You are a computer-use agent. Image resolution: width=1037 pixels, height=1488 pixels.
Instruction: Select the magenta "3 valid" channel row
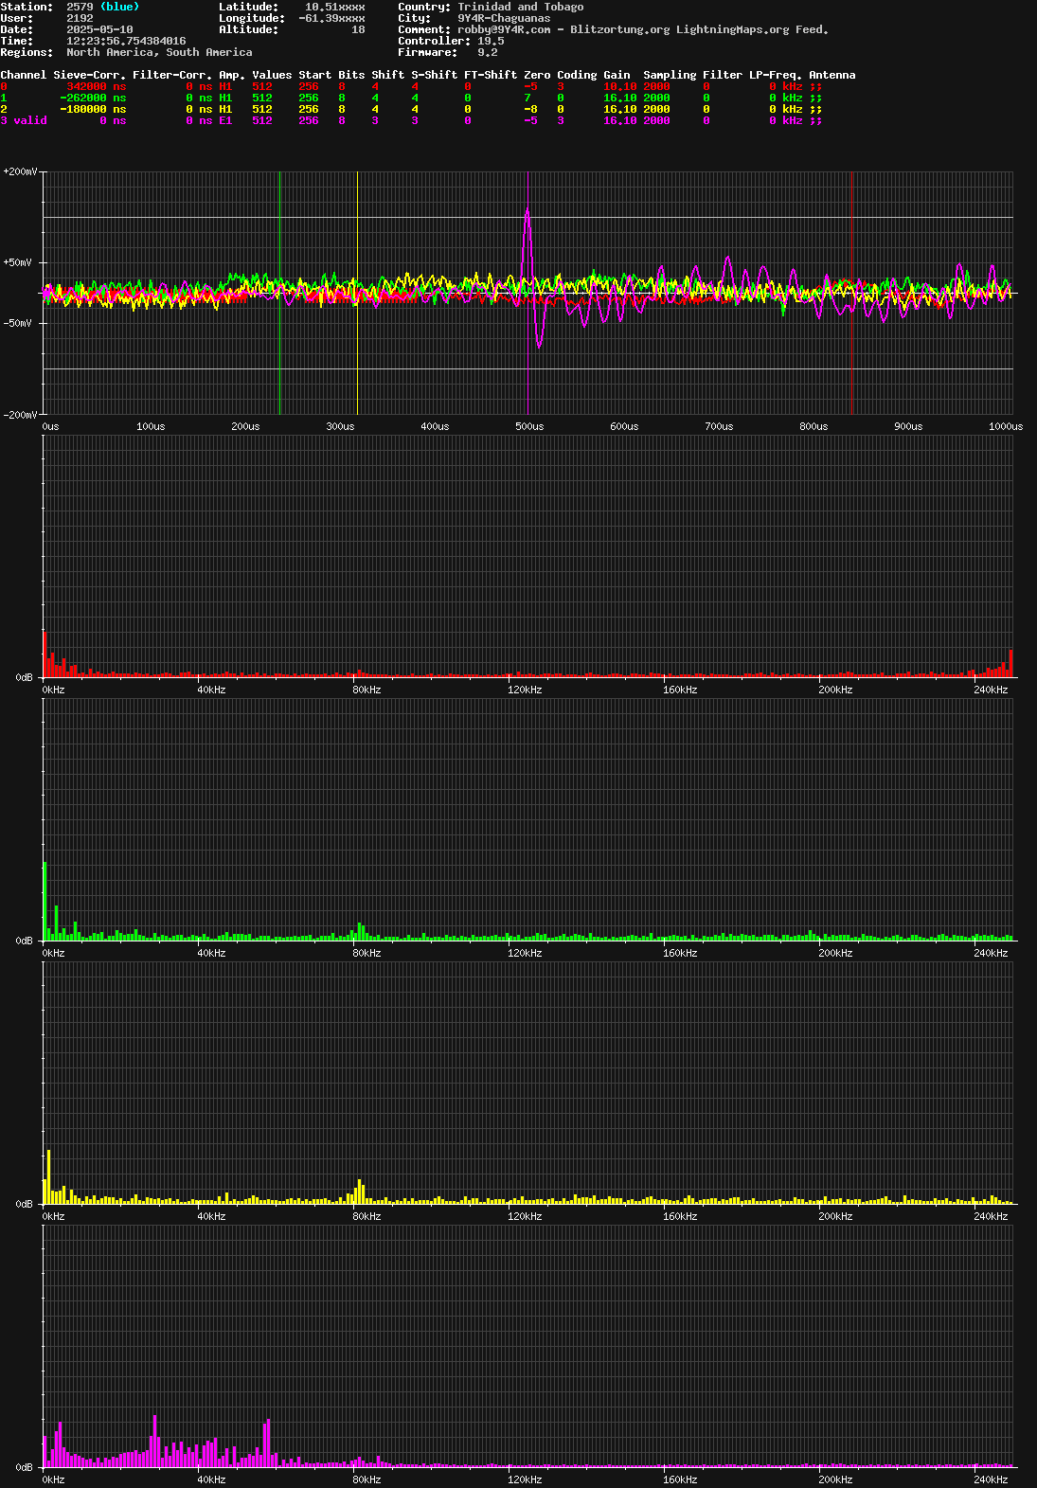pos(24,120)
